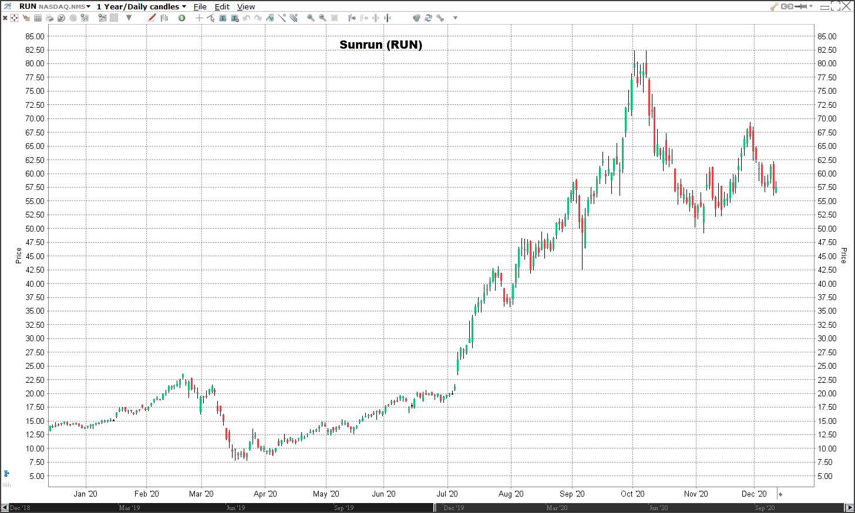
Task: Click the redo arrow icon
Action: coord(258,18)
